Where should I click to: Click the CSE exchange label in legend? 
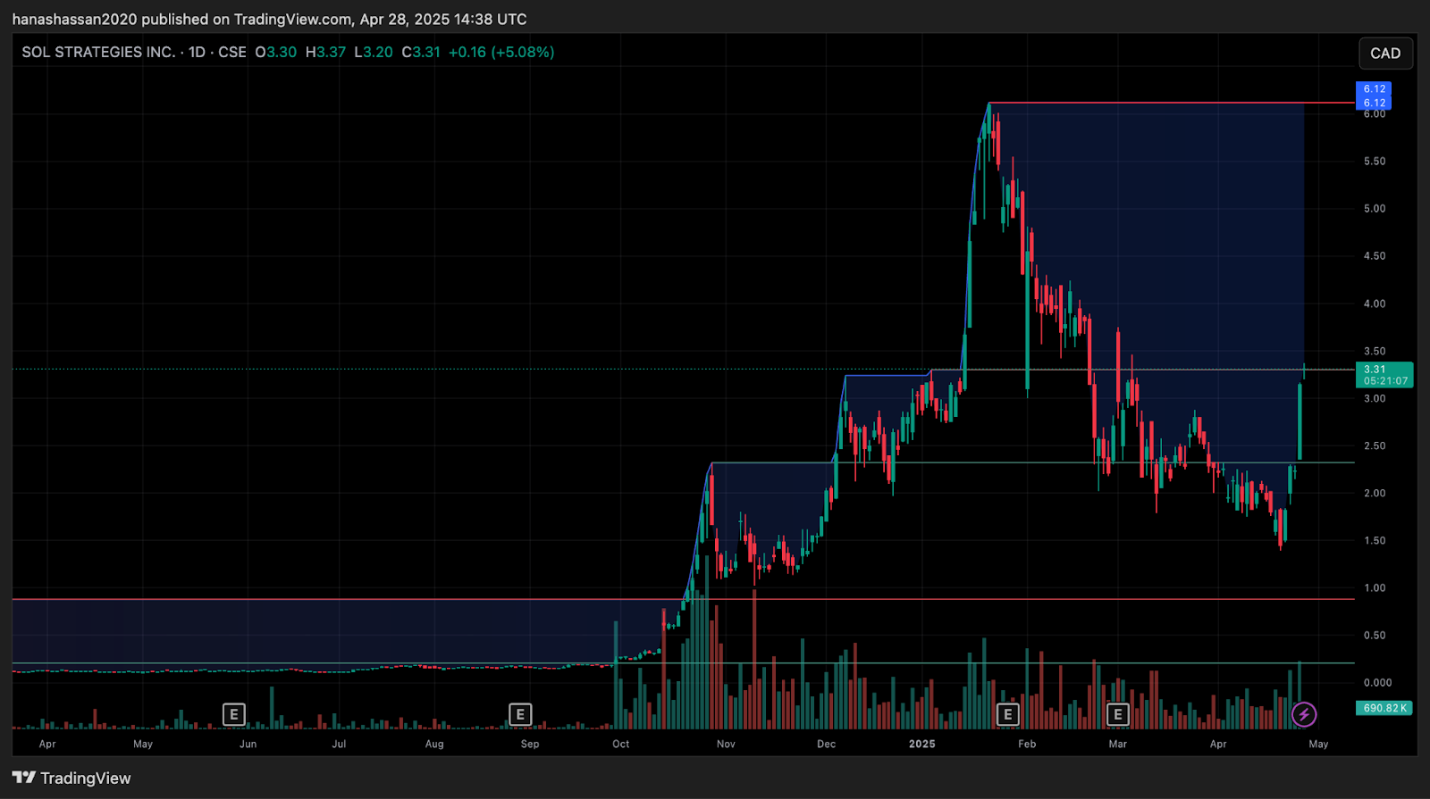click(232, 52)
